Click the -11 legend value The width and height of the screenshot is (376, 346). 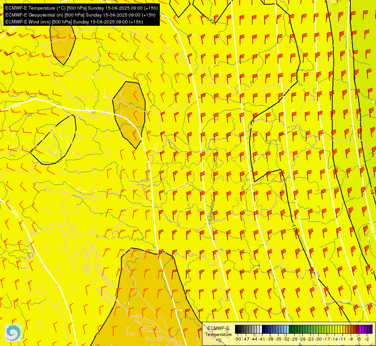[343, 339]
